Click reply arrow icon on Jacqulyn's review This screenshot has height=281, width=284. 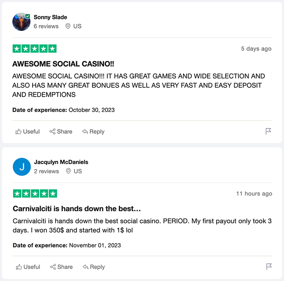click(x=85, y=267)
